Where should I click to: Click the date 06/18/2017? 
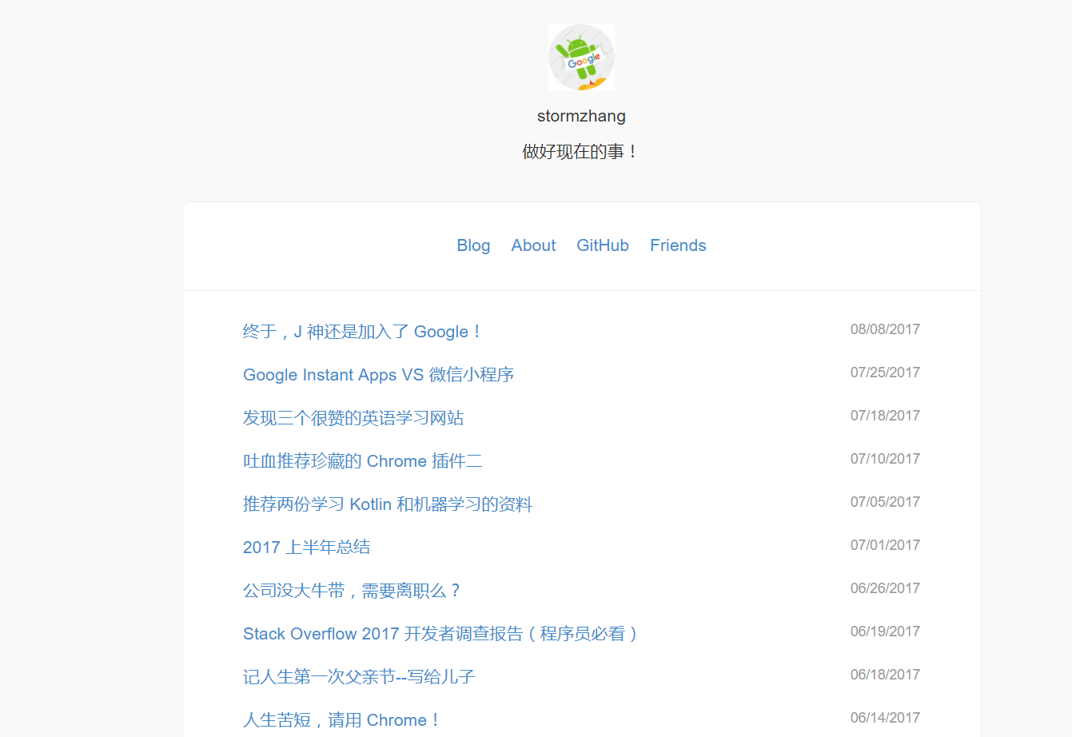coord(885,675)
